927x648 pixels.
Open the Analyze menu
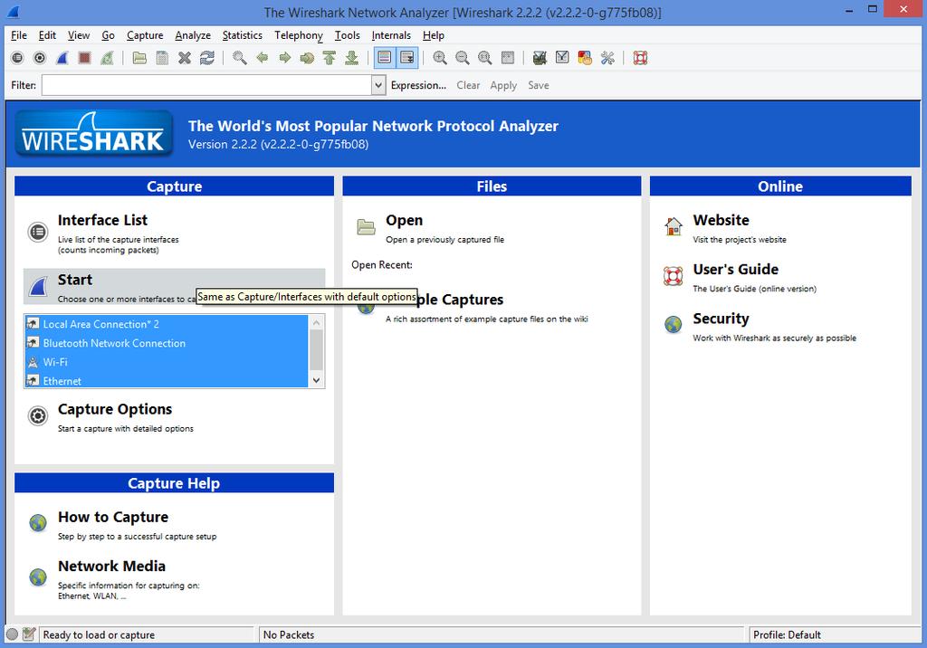tap(193, 35)
